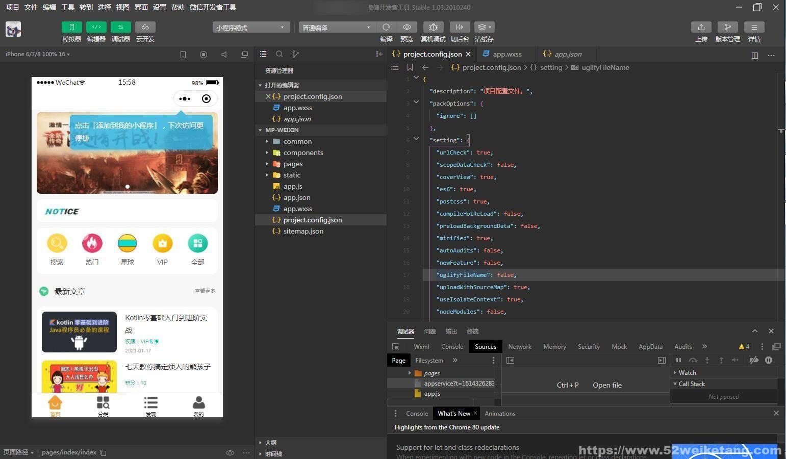Image resolution: width=786 pixels, height=459 pixels.
Task: Toggle the debugger panel button
Action: [x=121, y=27]
